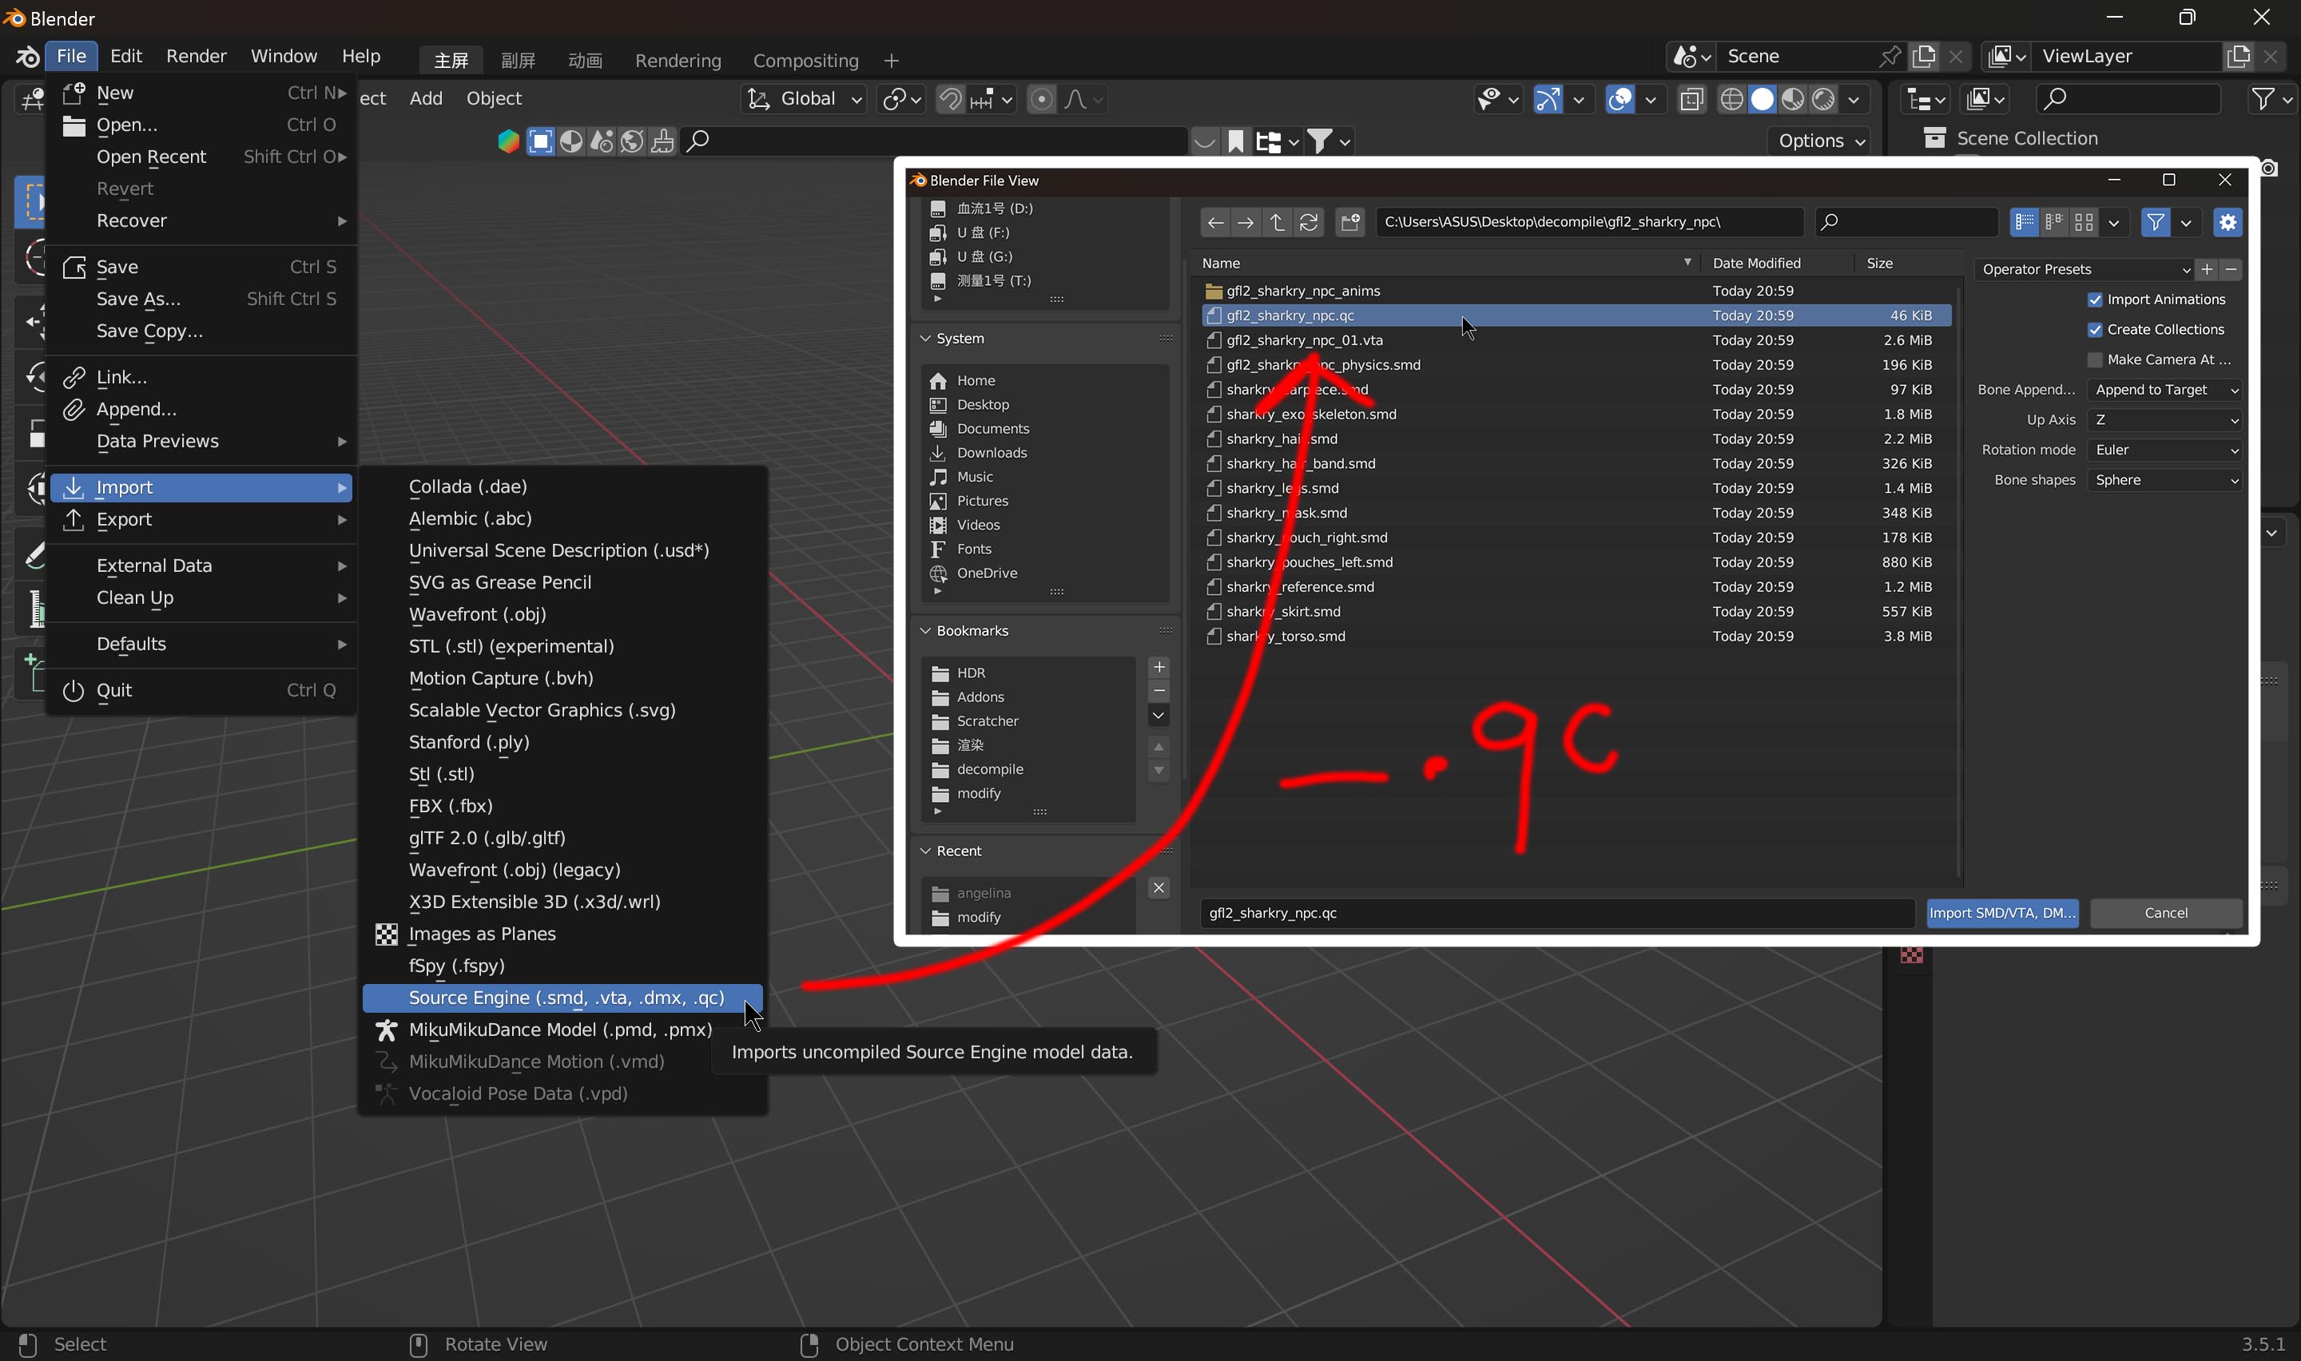The width and height of the screenshot is (2301, 1361).
Task: Click the file path input field
Action: point(1588,222)
